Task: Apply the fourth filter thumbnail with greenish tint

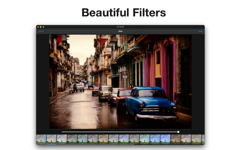Action: click(72, 139)
